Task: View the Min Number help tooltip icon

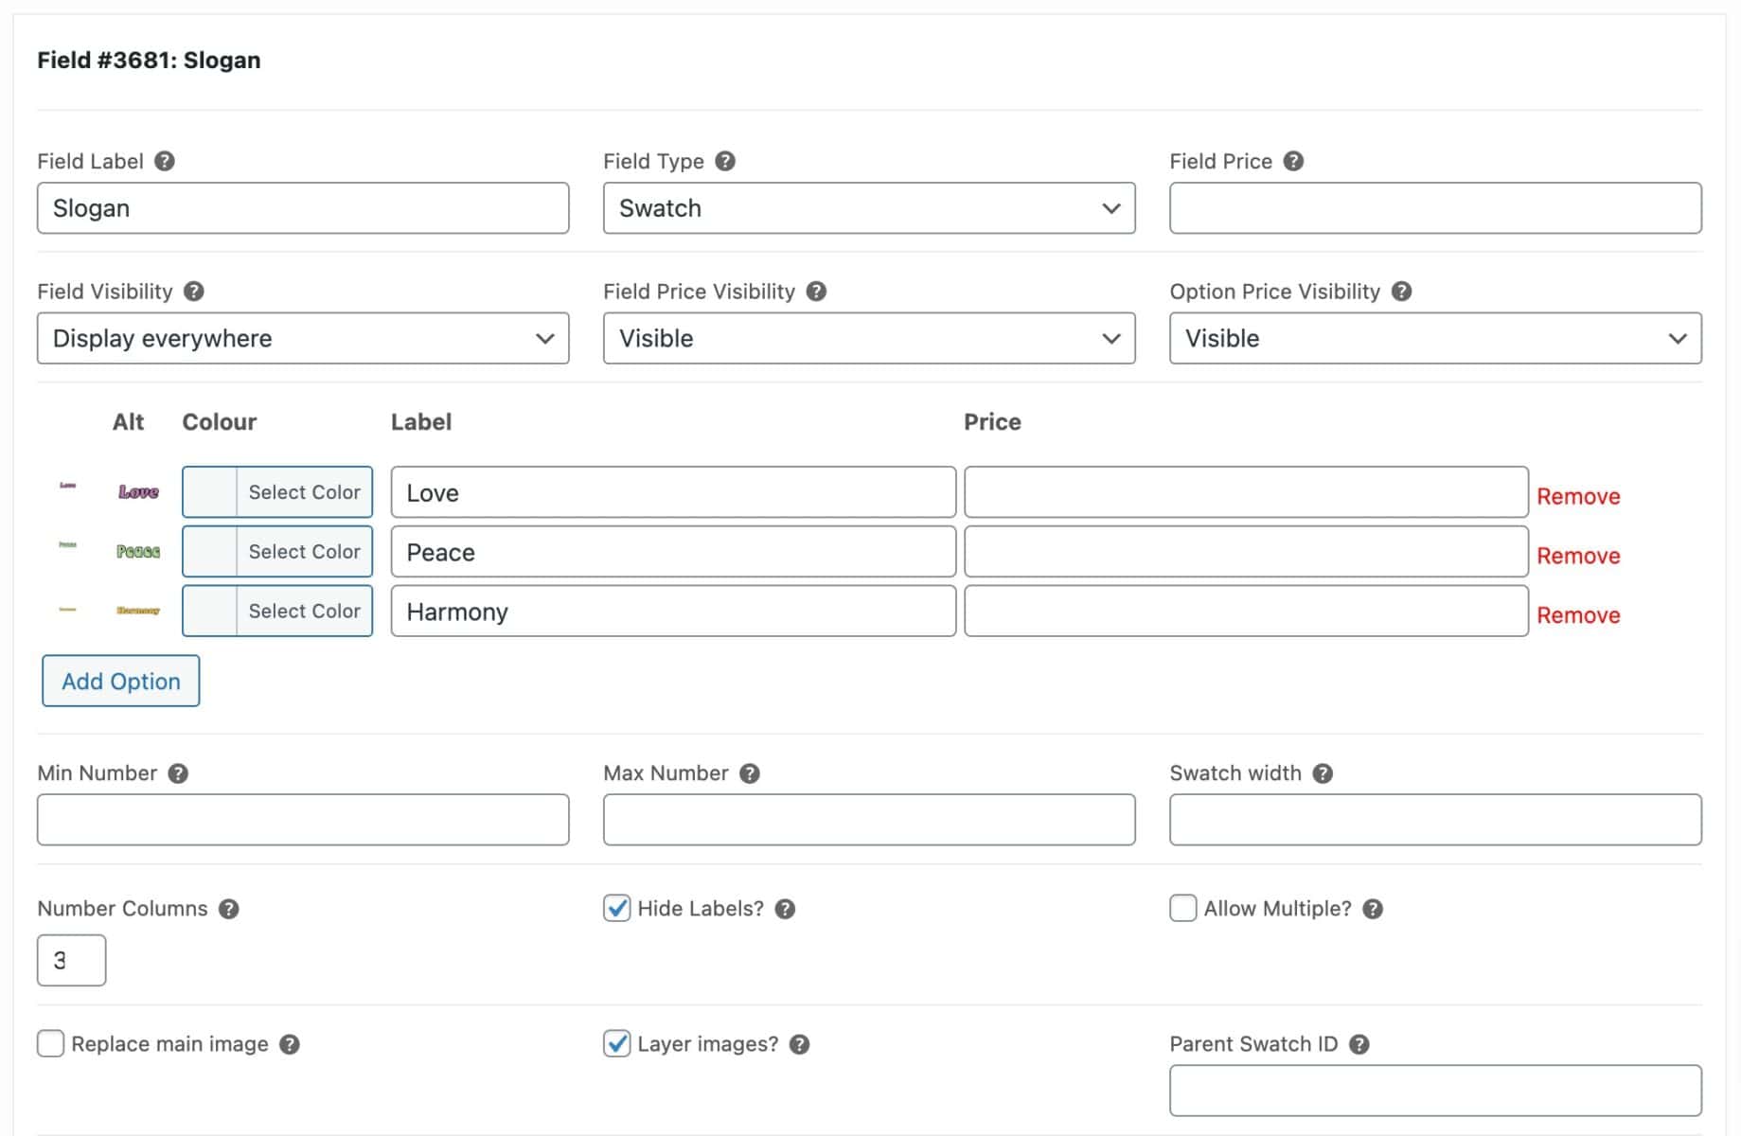Action: coord(178,773)
